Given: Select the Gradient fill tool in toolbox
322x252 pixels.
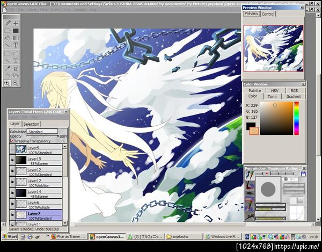Looking at the screenshot, I should click(16, 38).
